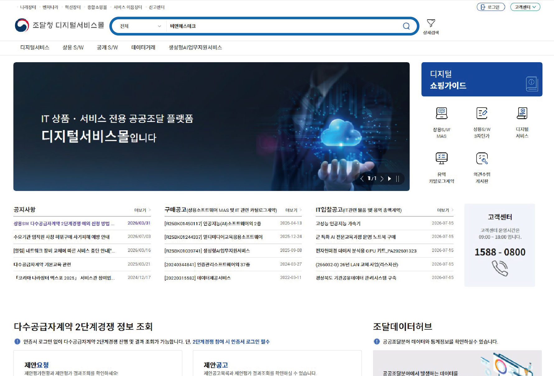Open the 생성형AI업무지원서비스 menu
This screenshot has height=376, width=554.
coord(195,48)
